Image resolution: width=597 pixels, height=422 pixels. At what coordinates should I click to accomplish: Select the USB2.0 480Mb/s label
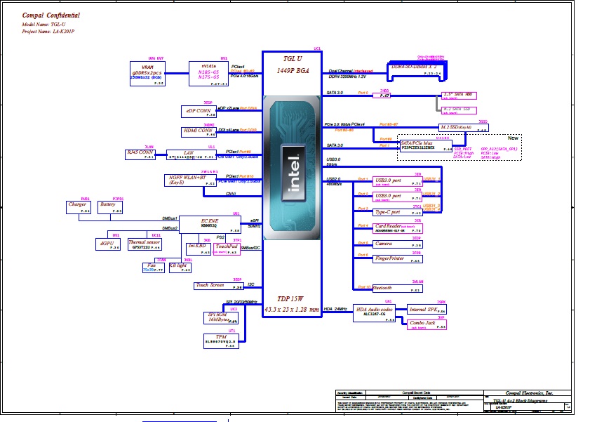333,181
